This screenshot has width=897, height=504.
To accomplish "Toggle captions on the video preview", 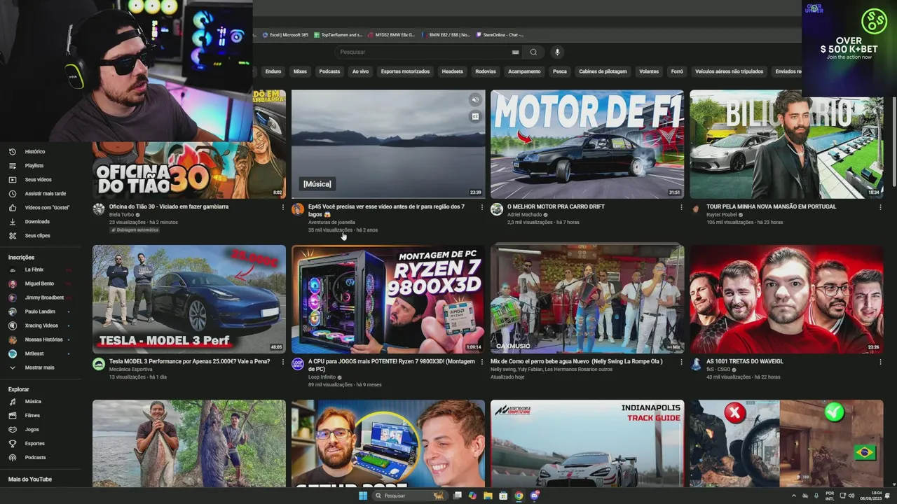I will [475, 117].
